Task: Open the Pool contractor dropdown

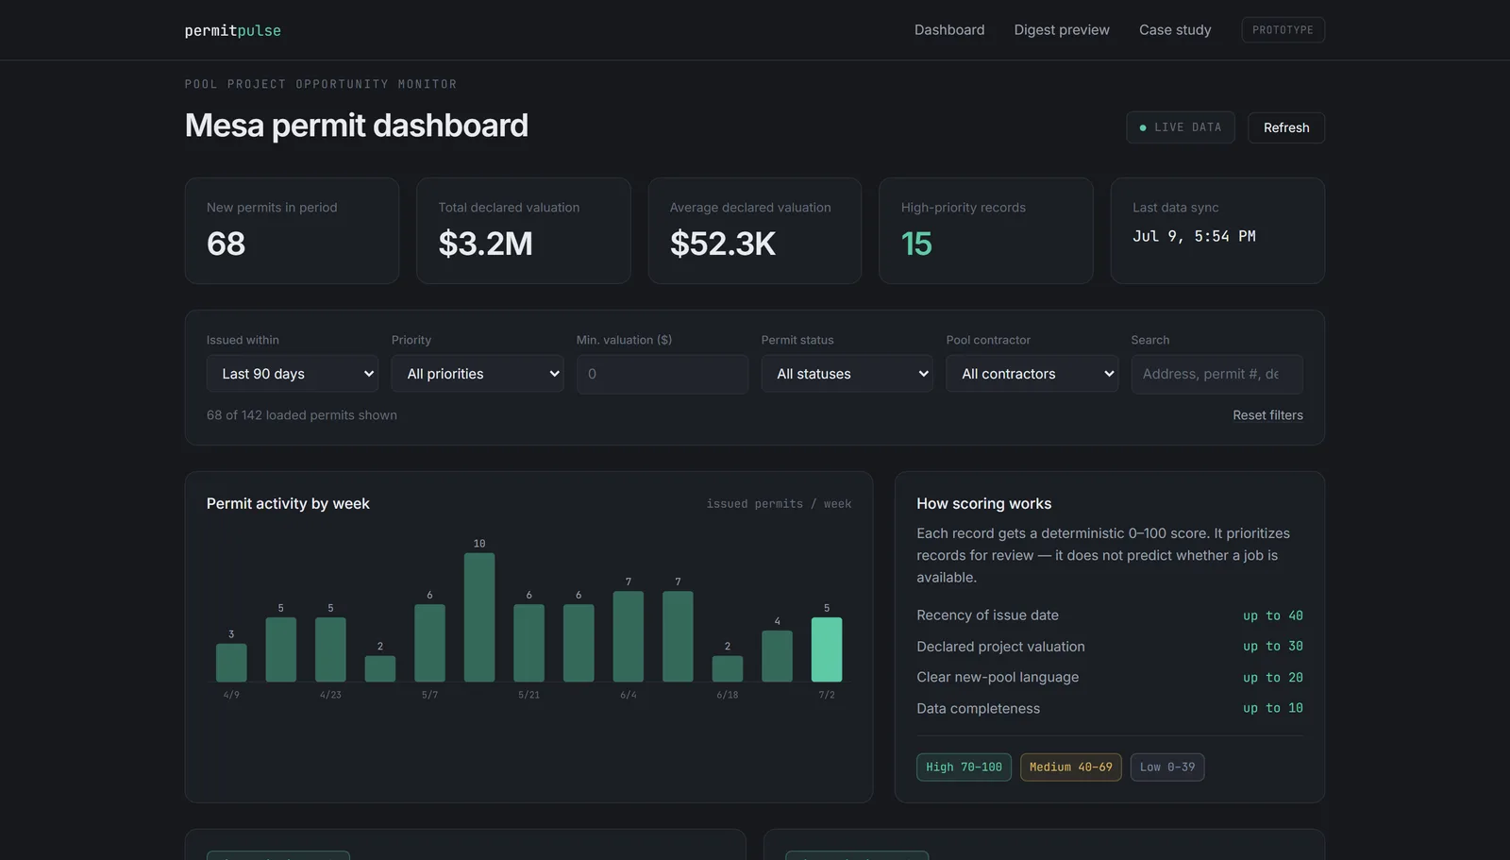Action: 1032,374
